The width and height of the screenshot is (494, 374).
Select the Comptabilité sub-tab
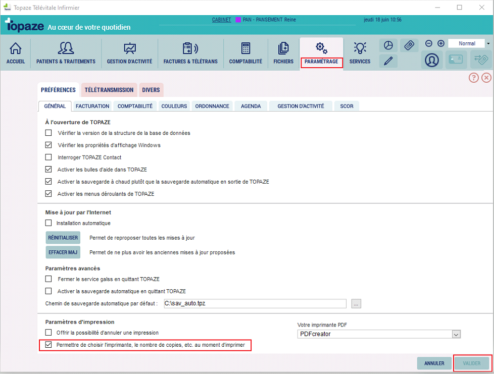(135, 106)
